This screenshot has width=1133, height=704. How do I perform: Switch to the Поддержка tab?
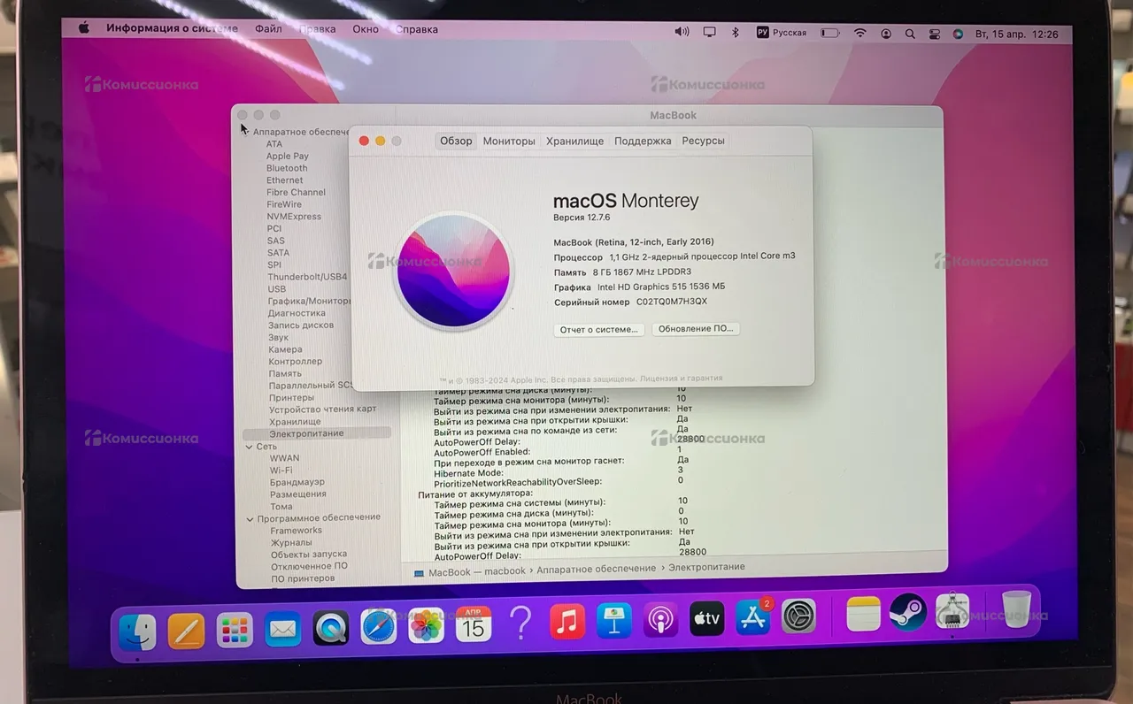coord(643,141)
